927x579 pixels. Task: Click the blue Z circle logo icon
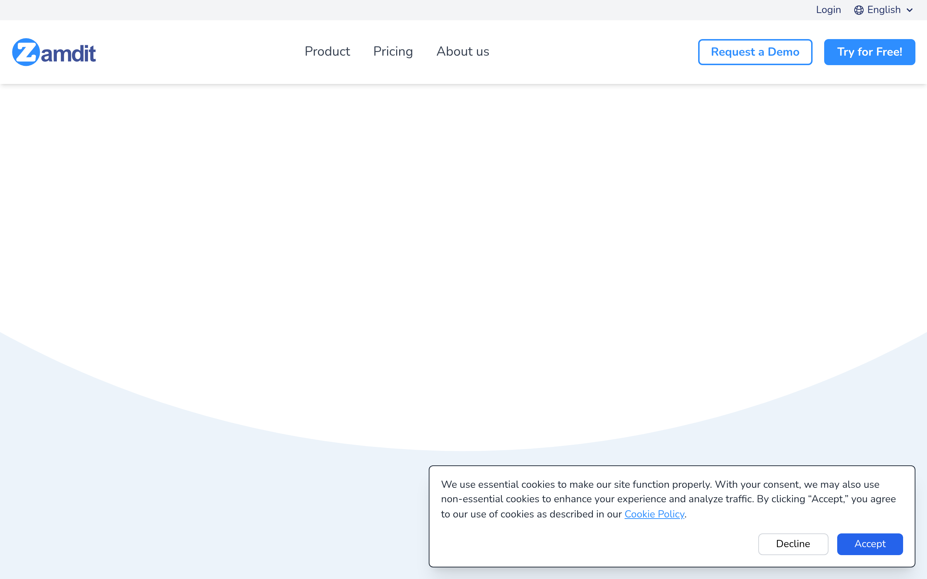click(26, 52)
